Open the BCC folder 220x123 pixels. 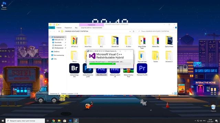coord(101,41)
